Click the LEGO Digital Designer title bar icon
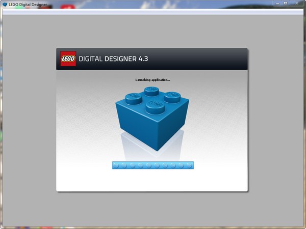The image size is (306, 229). tap(5, 5)
